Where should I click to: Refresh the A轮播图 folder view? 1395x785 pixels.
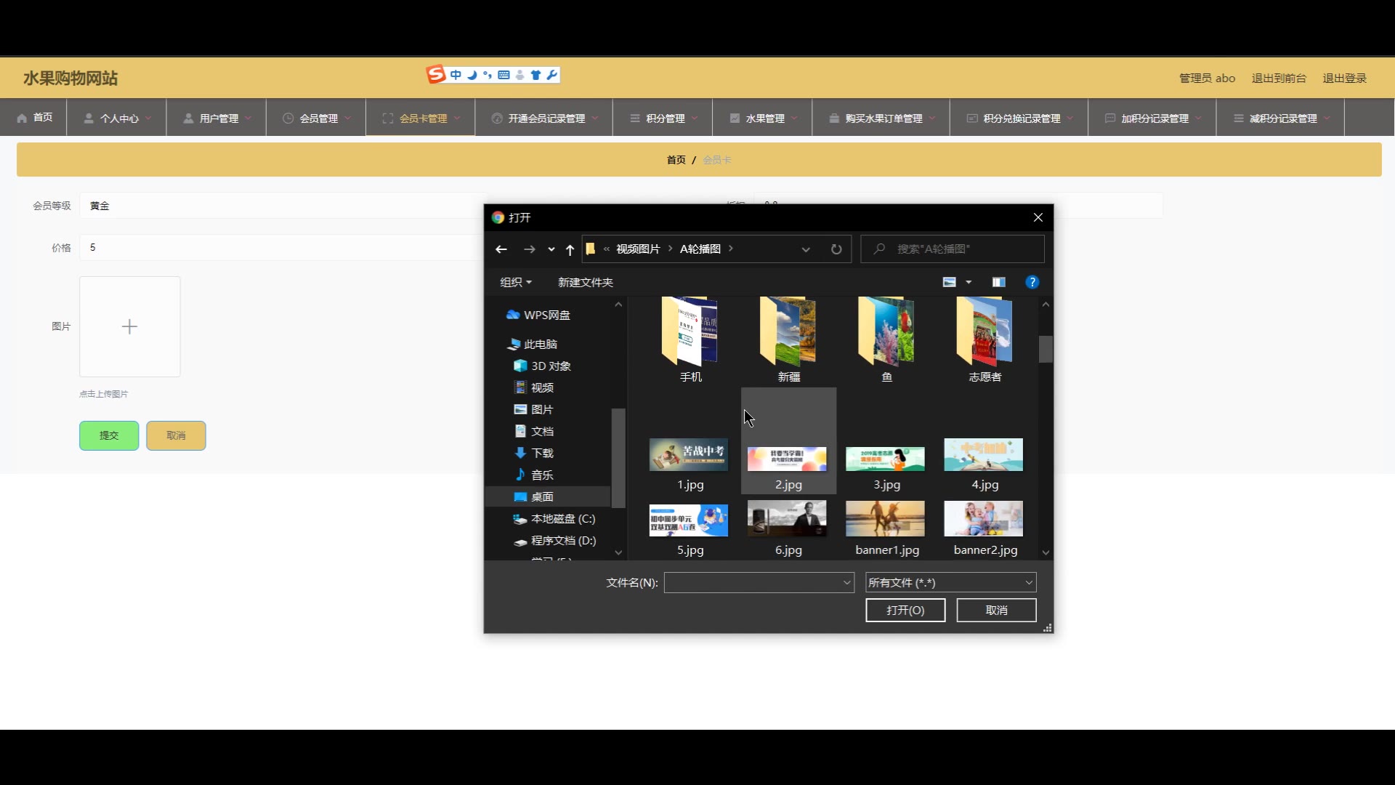click(836, 249)
